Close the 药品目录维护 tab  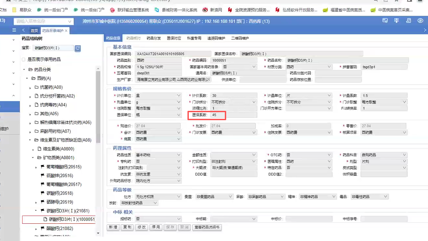point(66,31)
